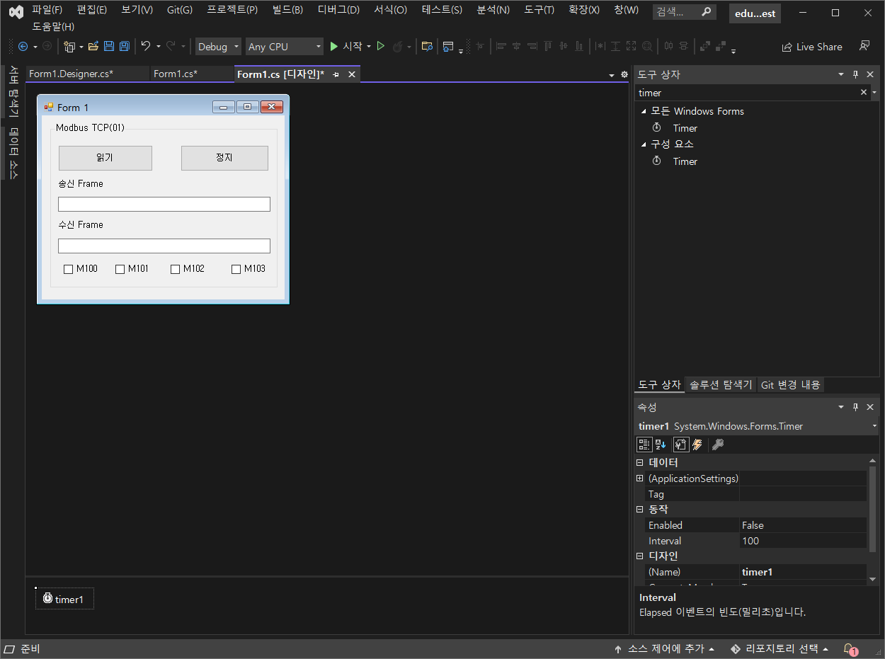Check the M102 checkbox

pos(175,269)
